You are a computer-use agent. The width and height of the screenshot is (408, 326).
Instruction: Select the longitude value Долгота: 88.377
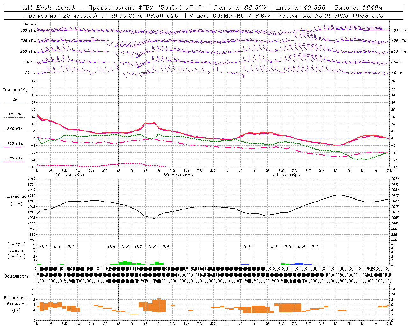(x=240, y=8)
